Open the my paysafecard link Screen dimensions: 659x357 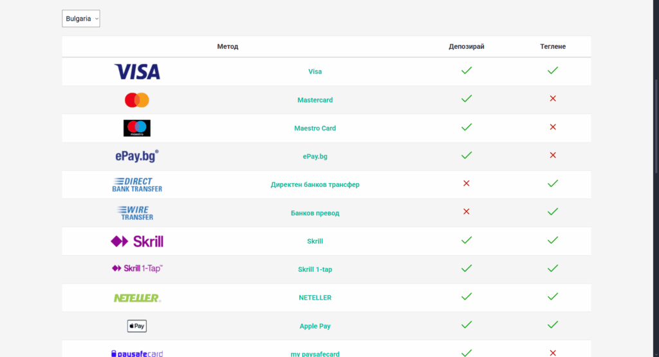[x=315, y=354]
